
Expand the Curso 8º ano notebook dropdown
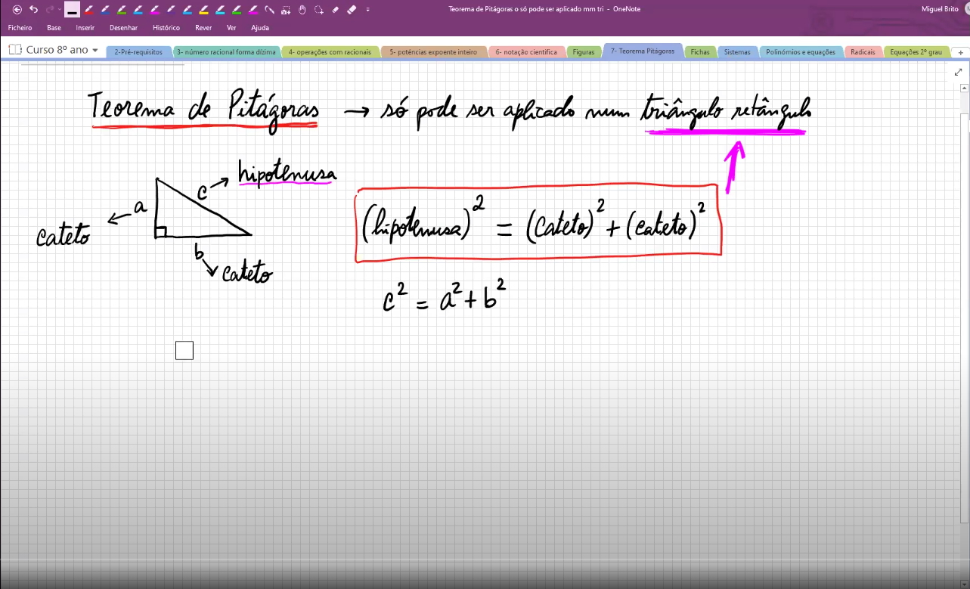click(x=95, y=50)
